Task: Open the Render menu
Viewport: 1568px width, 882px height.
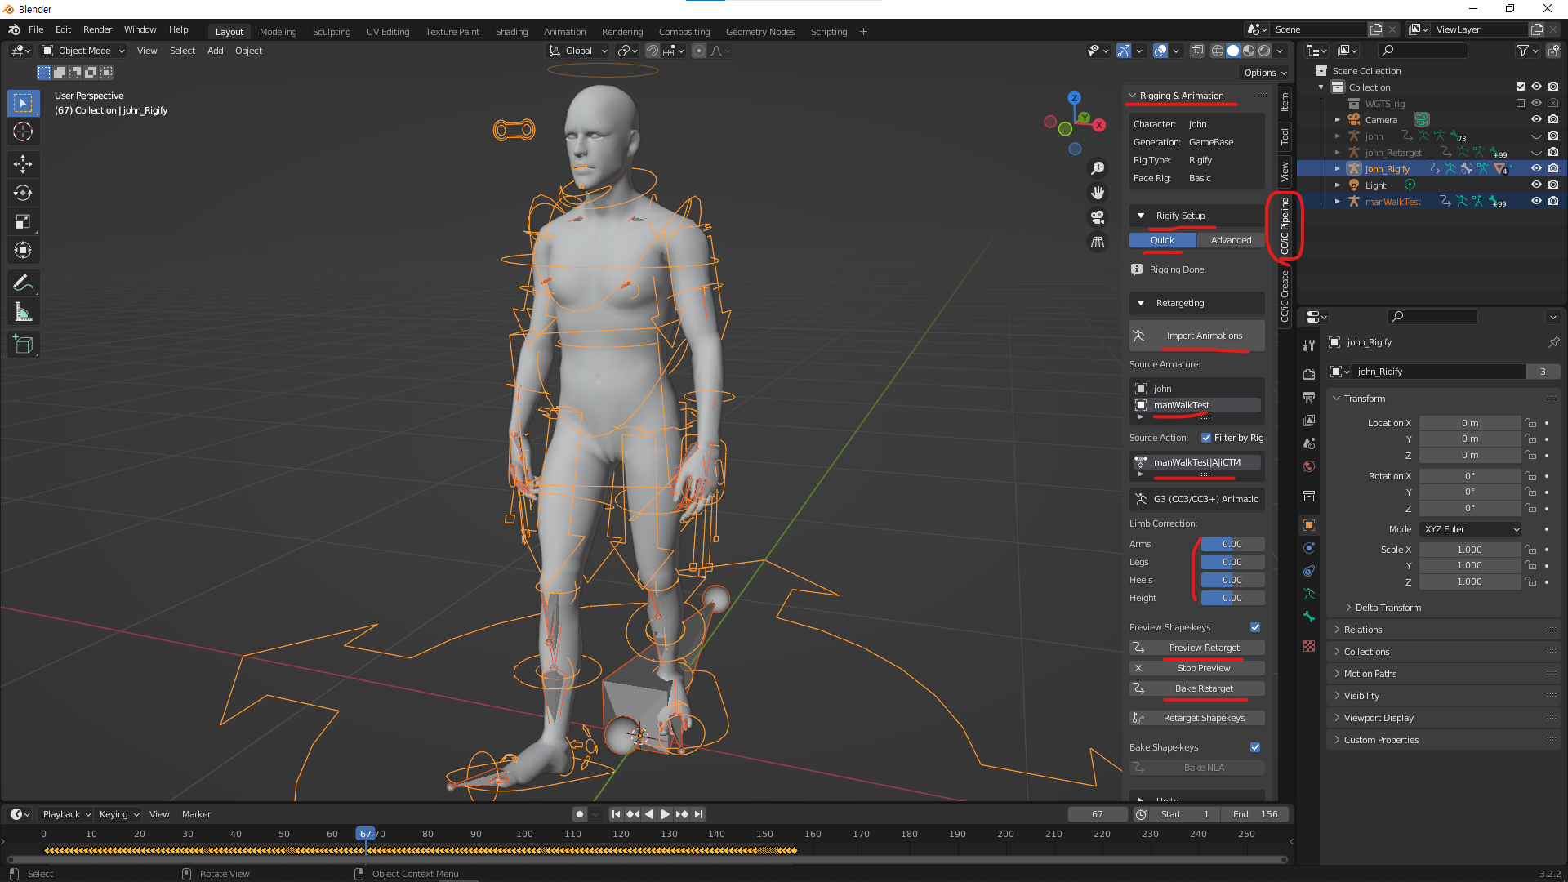Action: pyautogui.click(x=97, y=29)
